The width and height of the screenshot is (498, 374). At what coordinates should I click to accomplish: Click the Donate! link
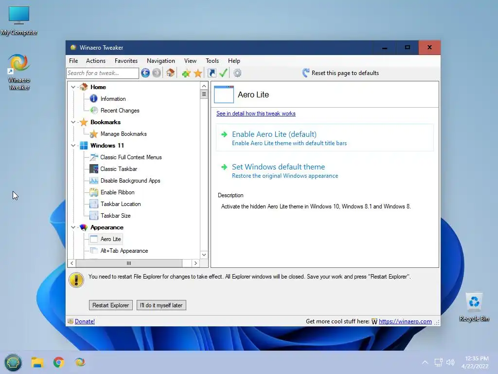point(85,321)
